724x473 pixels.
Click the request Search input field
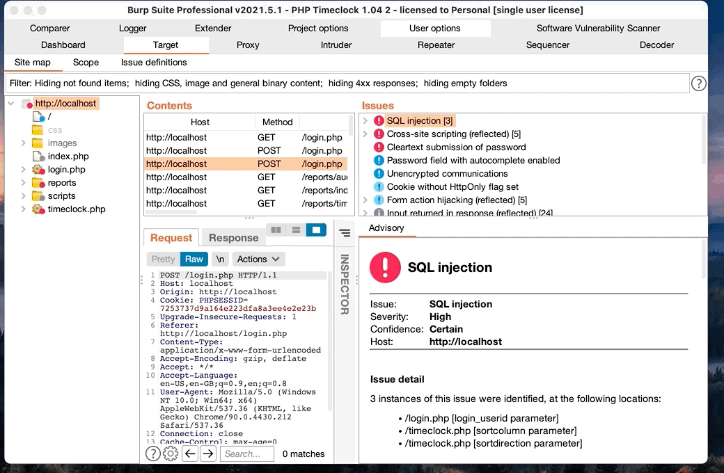tap(249, 454)
